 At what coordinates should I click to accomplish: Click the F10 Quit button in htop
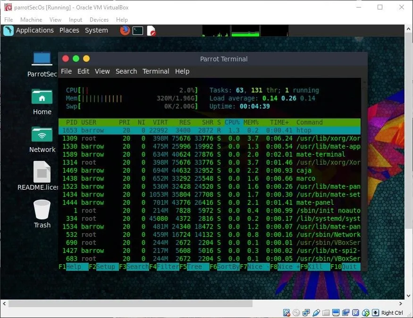point(346,267)
